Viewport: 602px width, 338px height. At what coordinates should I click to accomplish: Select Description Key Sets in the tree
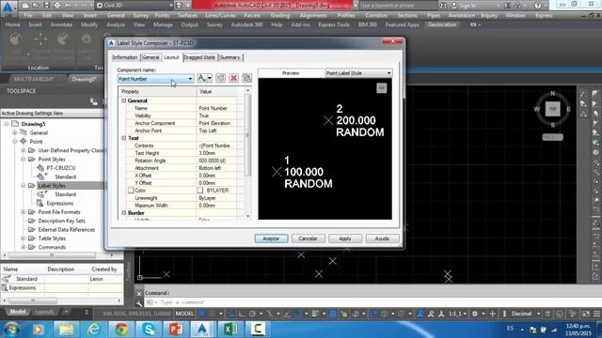click(x=61, y=221)
